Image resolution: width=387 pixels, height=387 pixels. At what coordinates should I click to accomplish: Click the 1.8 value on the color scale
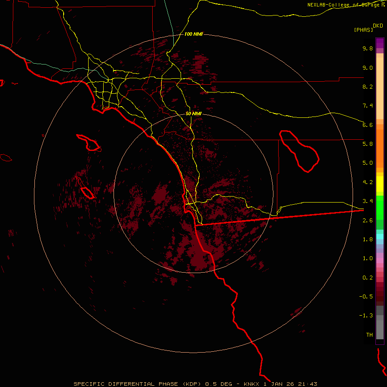(x=368, y=240)
